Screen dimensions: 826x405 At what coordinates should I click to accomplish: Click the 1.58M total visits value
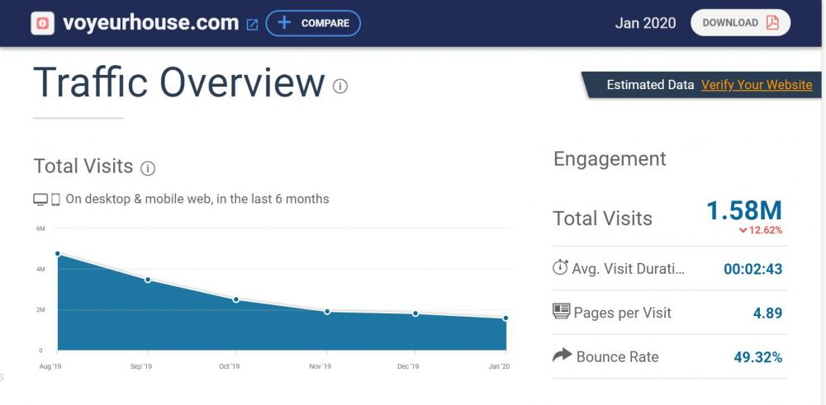(x=743, y=211)
